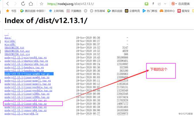
Task: Select the file size 12318892
Action: pyautogui.click(x=122, y=64)
